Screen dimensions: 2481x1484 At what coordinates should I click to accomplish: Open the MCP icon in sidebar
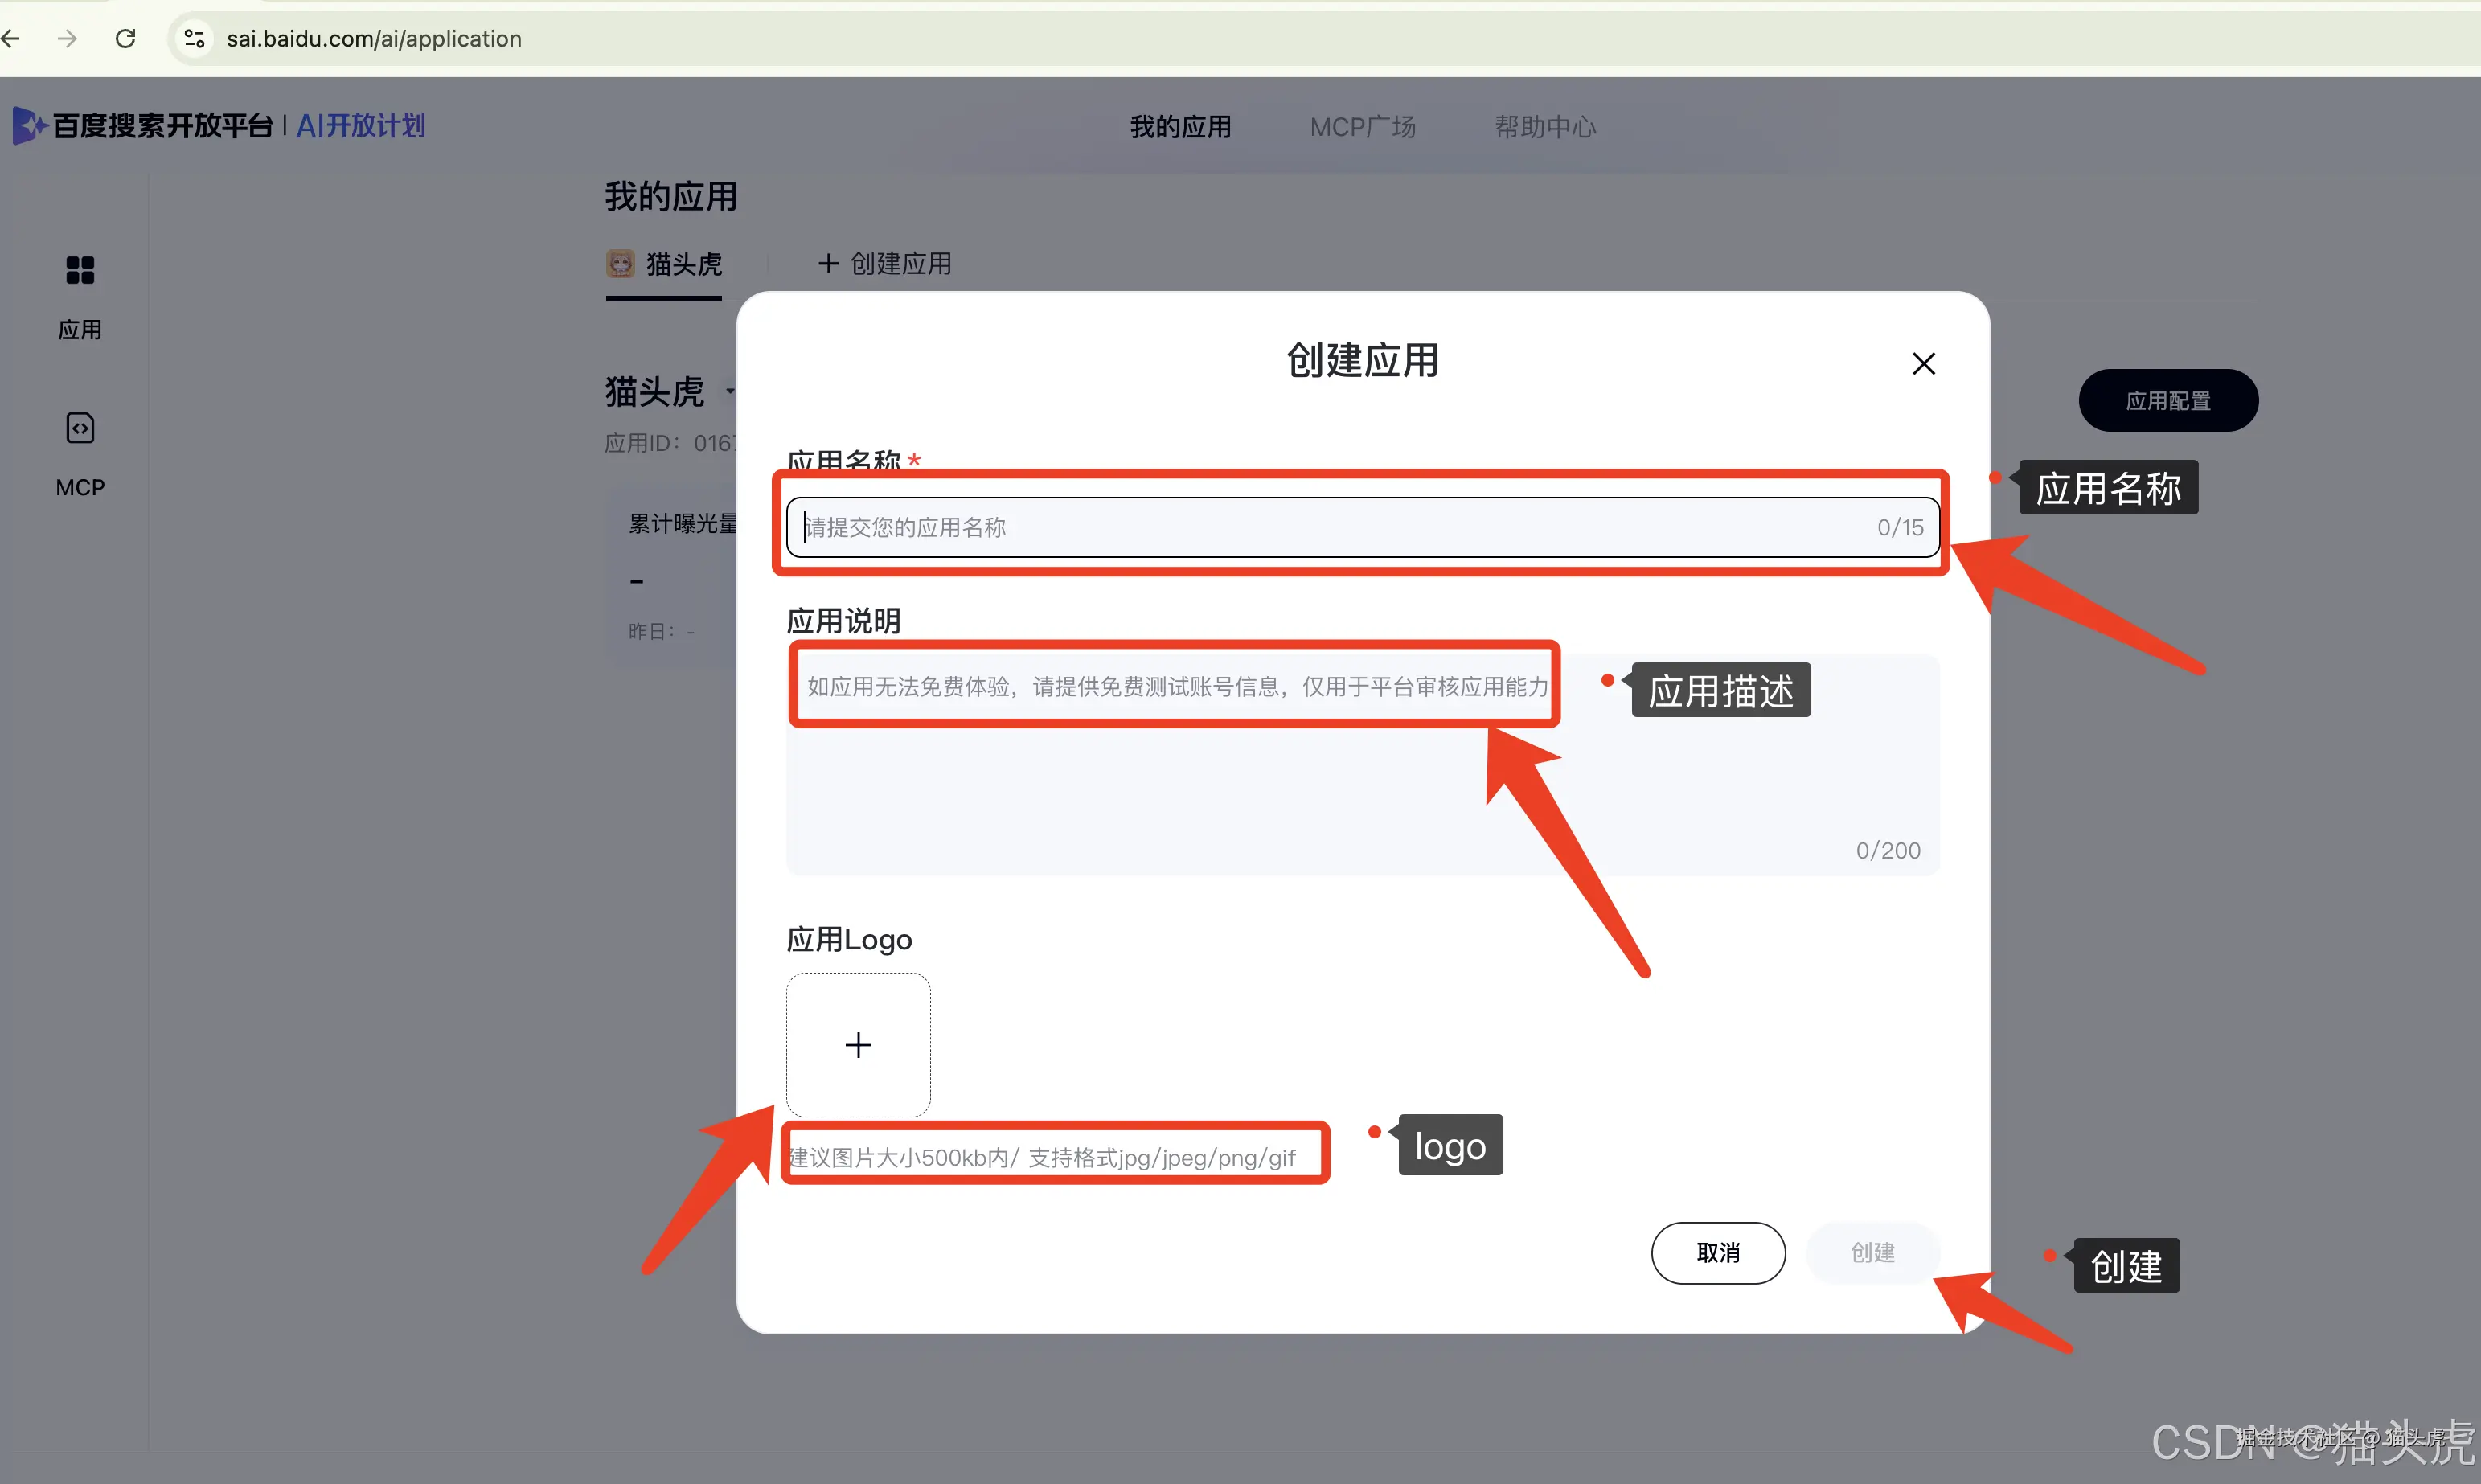pos(80,429)
